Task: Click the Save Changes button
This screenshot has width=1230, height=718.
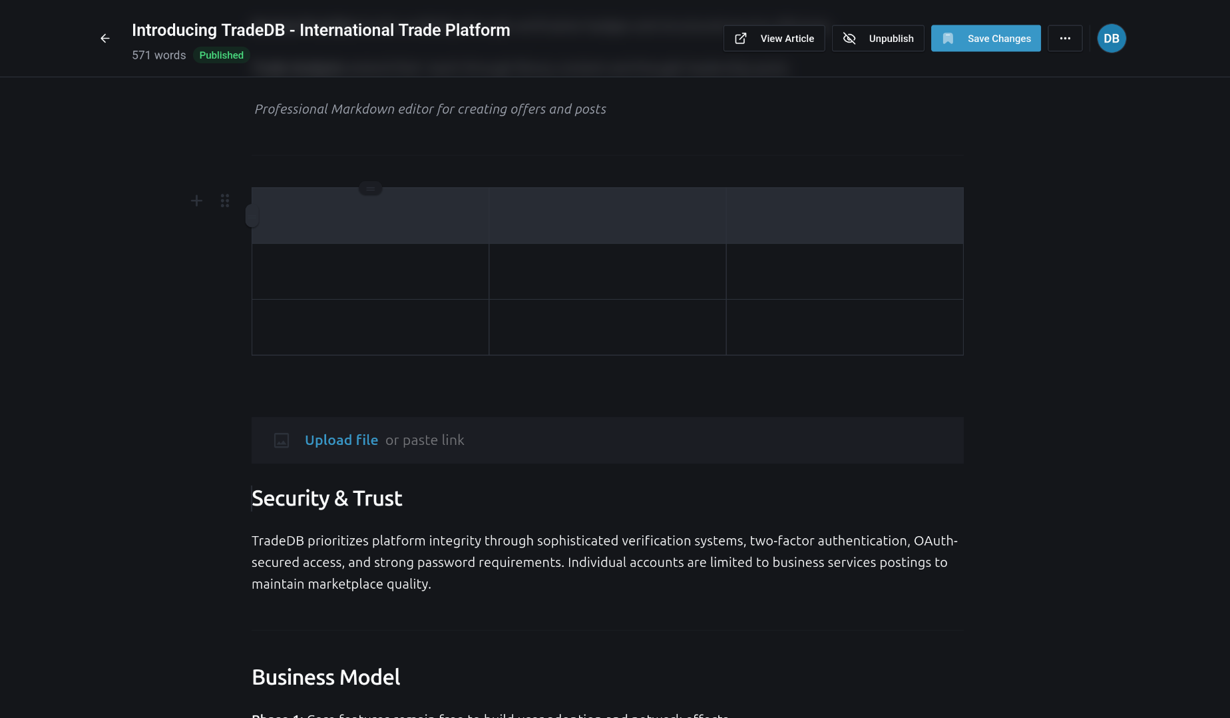Action: (986, 38)
